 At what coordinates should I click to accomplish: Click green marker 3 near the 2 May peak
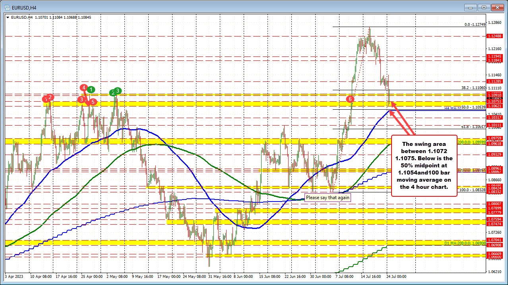coord(117,90)
